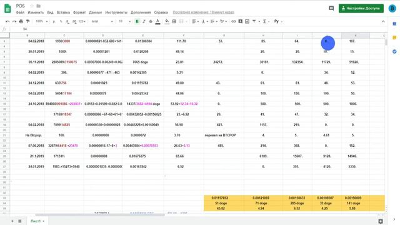Decrease decimal places
Screen dimensions: 400x225
click(67, 21)
